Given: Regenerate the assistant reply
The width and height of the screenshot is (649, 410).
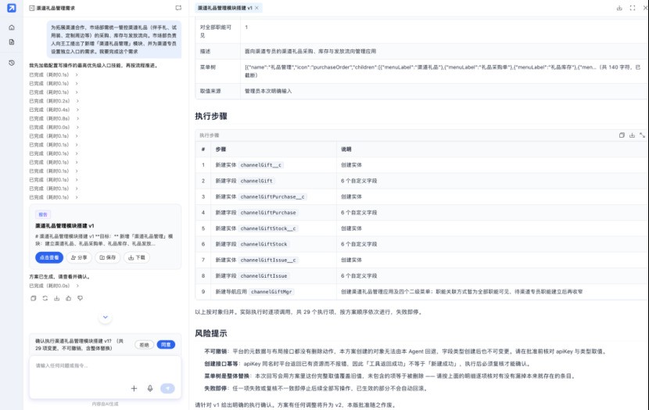Looking at the screenshot, I should click(45, 298).
